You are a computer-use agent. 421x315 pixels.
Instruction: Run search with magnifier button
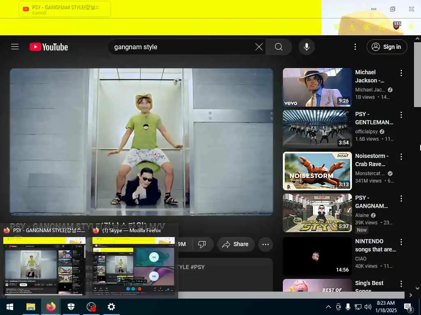(x=279, y=47)
